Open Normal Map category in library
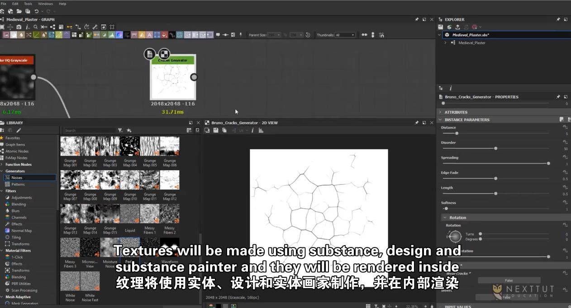The image size is (571, 308). pos(21,230)
